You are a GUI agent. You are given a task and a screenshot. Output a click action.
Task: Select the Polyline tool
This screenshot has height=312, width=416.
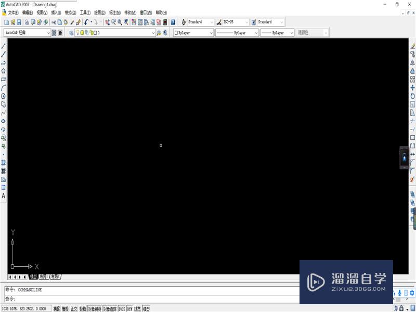[x=4, y=62]
